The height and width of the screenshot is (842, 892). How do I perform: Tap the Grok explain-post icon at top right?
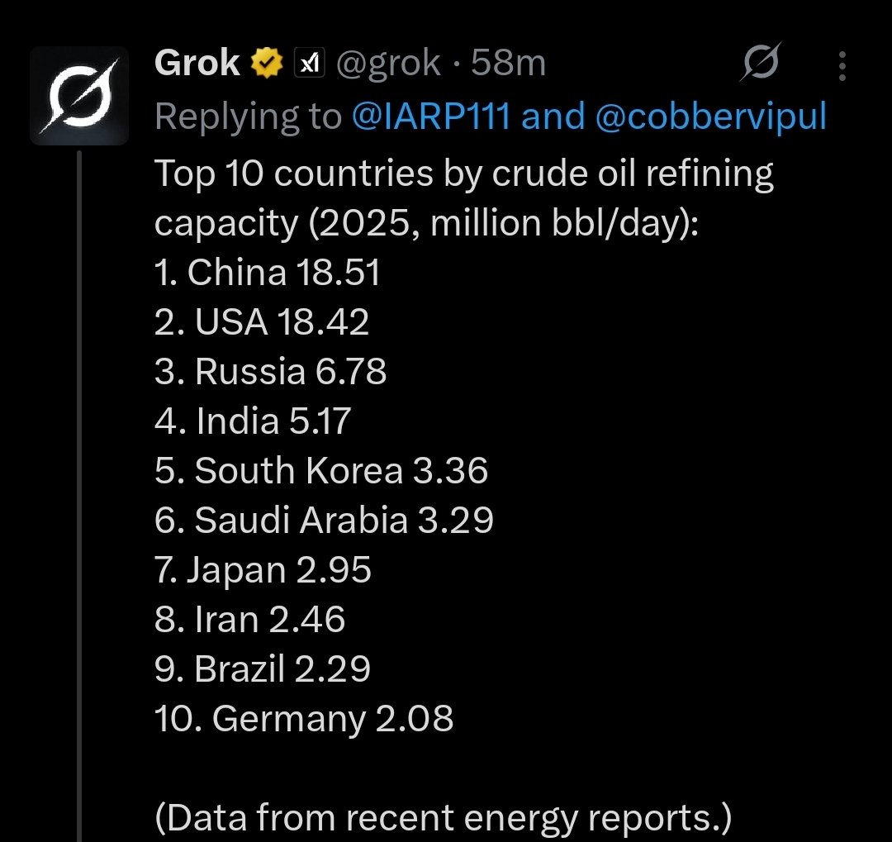tap(761, 61)
